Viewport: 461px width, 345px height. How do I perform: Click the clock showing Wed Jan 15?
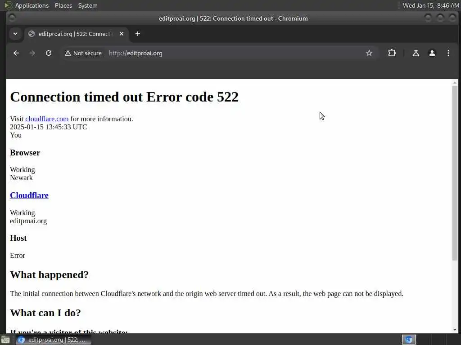431,5
